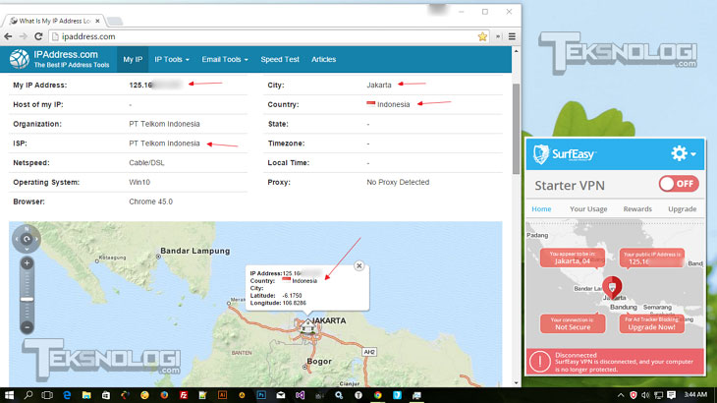The height and width of the screenshot is (403, 717).
Task: Open a new browser tab
Action: click(115, 21)
